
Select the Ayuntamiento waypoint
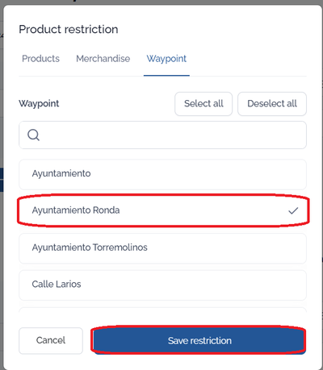point(162,174)
